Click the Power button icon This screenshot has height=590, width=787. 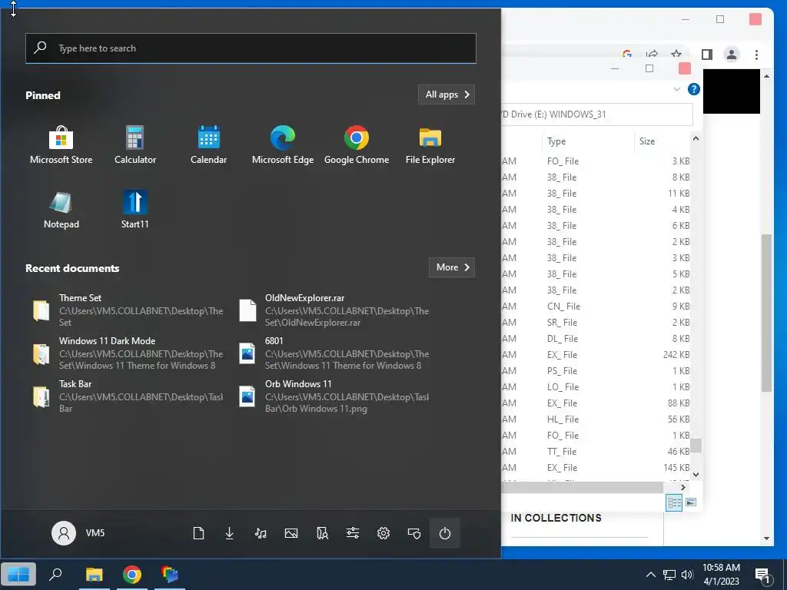[x=445, y=533]
